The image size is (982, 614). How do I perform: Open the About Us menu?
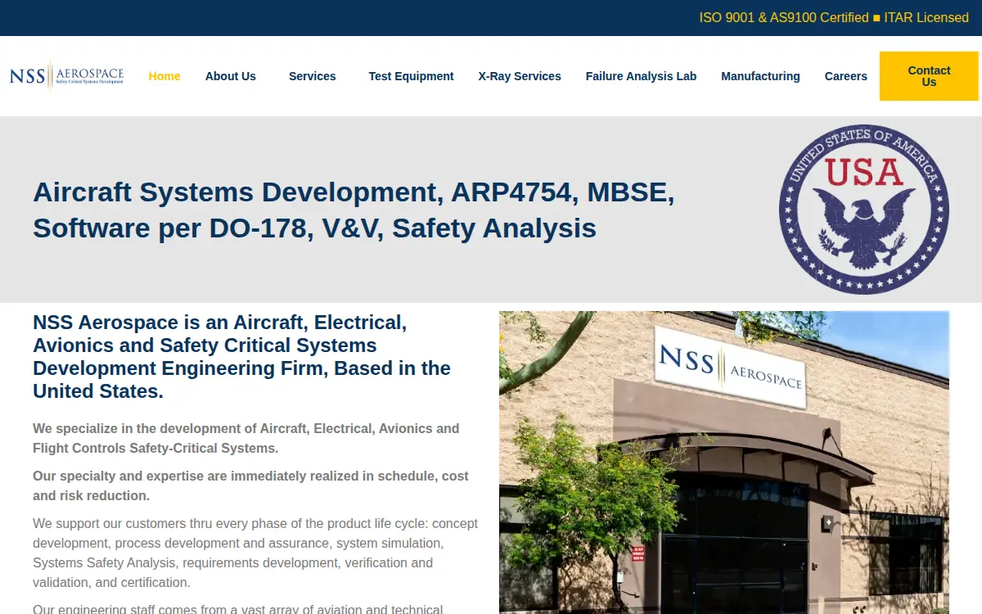pos(231,76)
